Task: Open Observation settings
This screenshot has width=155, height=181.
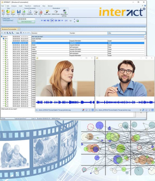Action: [64, 13]
